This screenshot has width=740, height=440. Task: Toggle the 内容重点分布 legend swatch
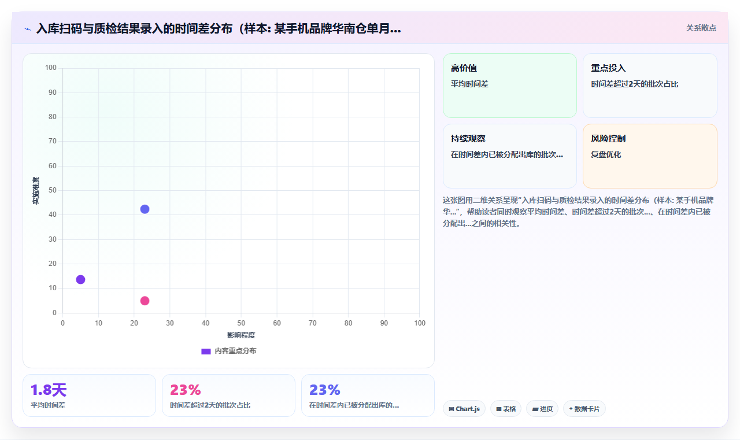(x=206, y=351)
